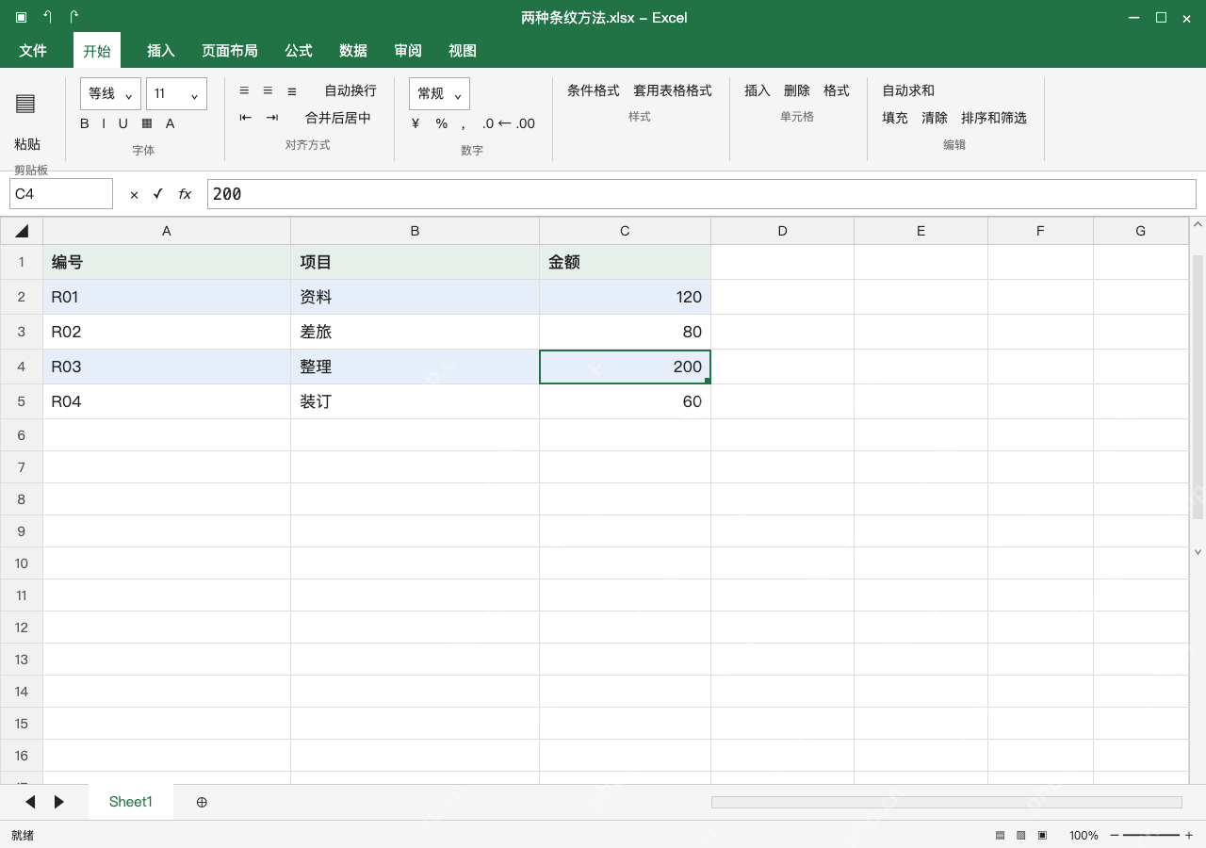The height and width of the screenshot is (848, 1206).
Task: Click the Paste clipboard icon
Action: click(25, 104)
